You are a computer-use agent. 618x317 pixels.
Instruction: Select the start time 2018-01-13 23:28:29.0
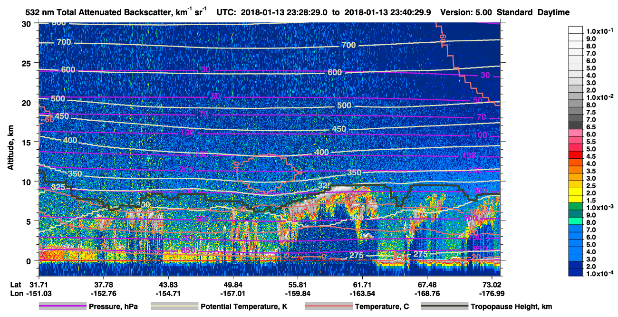(x=284, y=13)
